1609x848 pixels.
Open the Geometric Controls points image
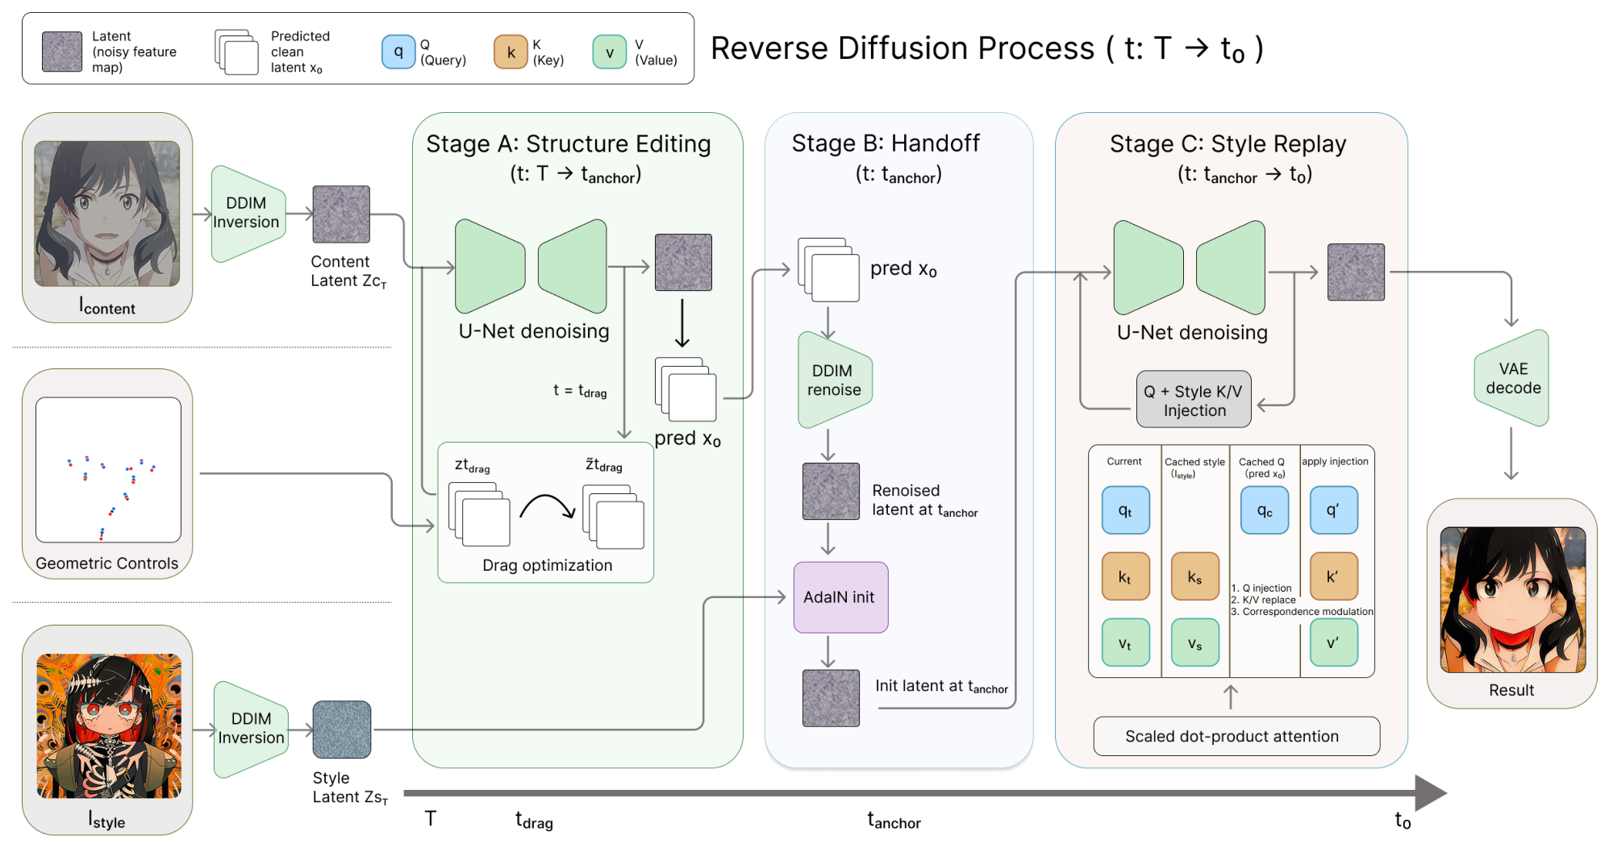108,469
